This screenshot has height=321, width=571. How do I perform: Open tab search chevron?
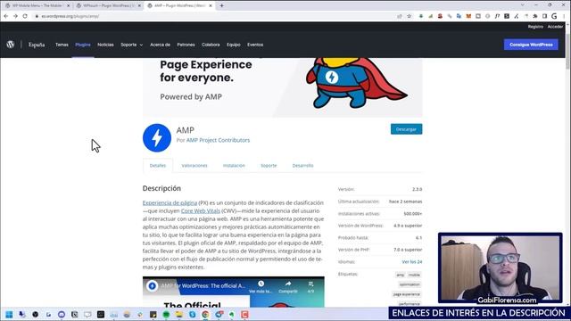(x=522, y=5)
